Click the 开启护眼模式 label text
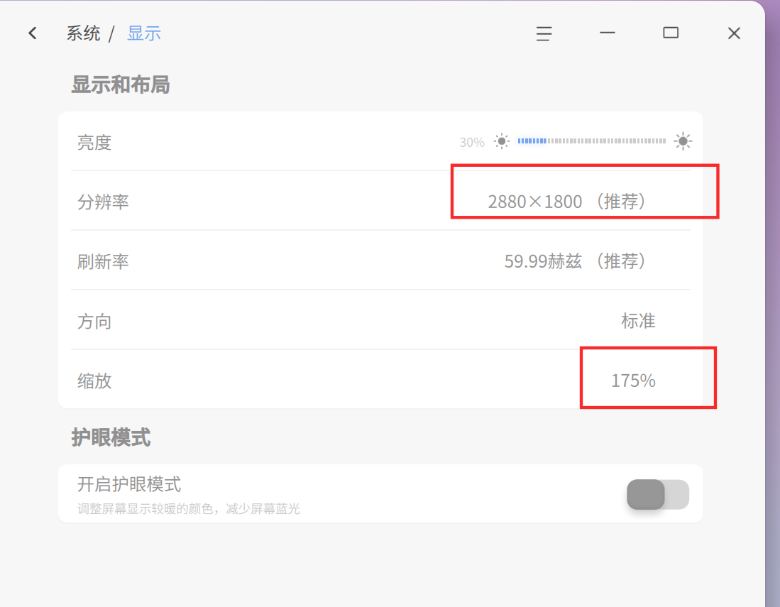 129,483
